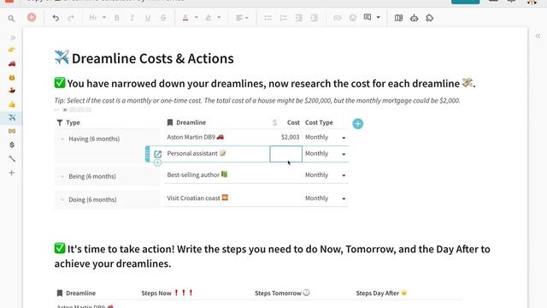Open the wrench page in sidebar
The width and height of the screenshot is (547, 308).
[12, 158]
